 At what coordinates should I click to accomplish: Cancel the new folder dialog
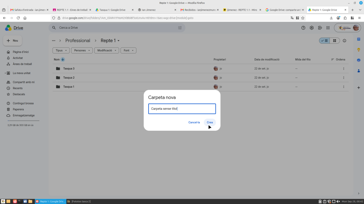tap(194, 122)
